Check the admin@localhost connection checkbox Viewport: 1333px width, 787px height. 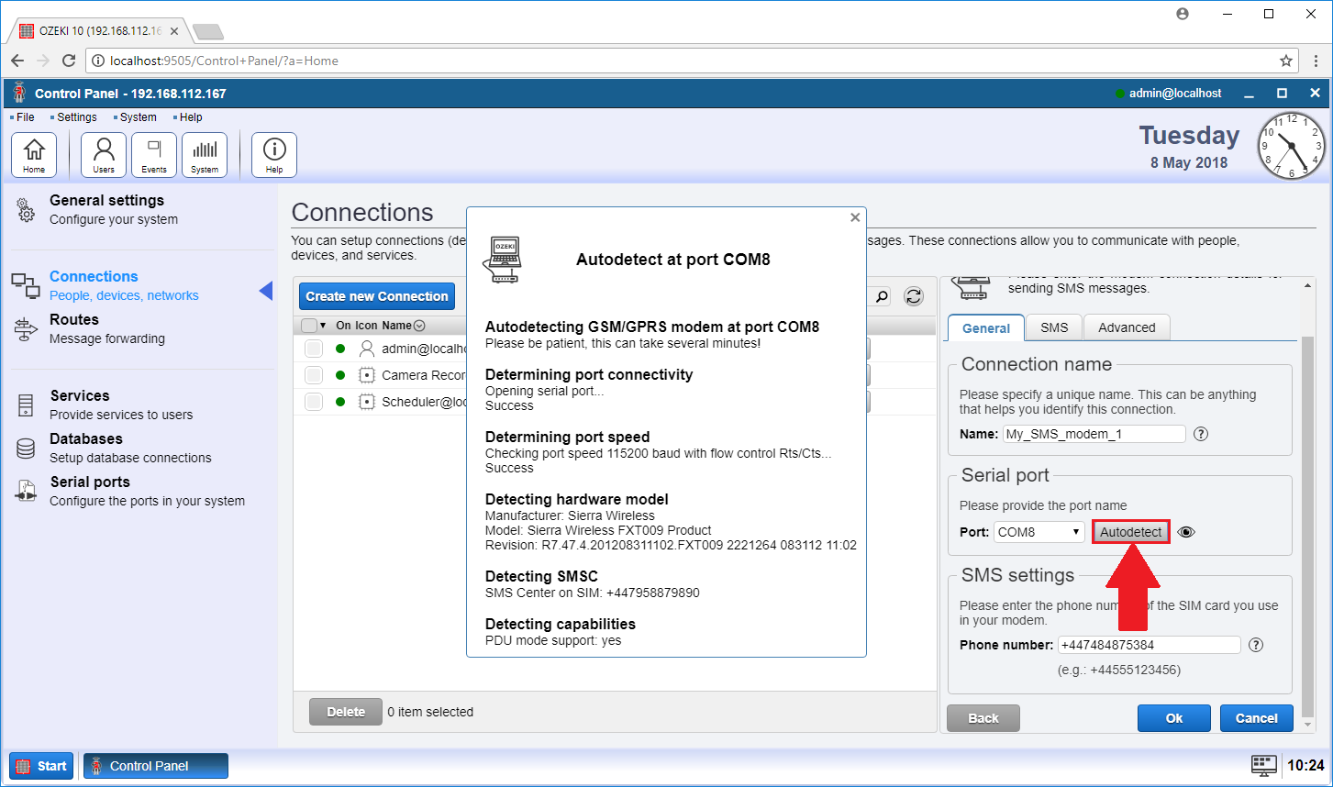[314, 349]
